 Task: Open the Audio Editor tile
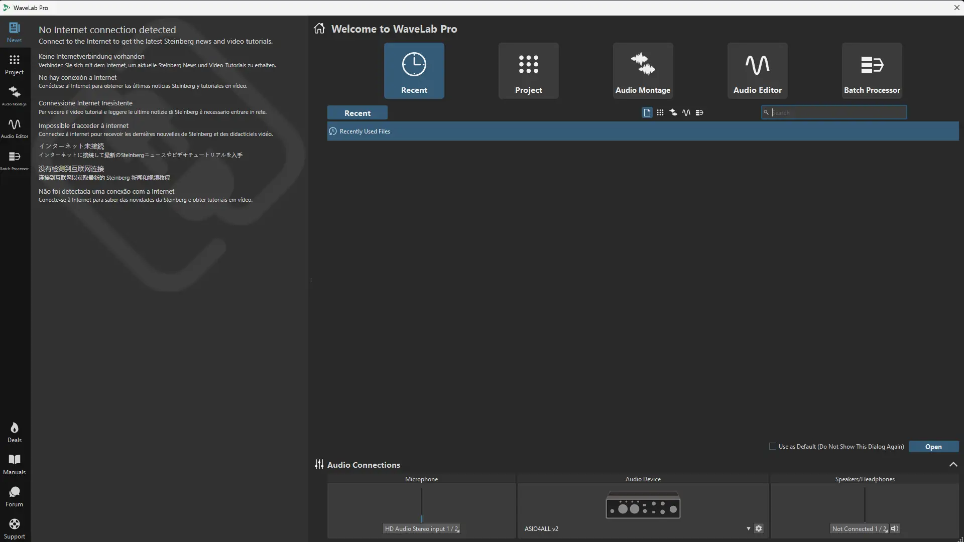[x=757, y=71]
